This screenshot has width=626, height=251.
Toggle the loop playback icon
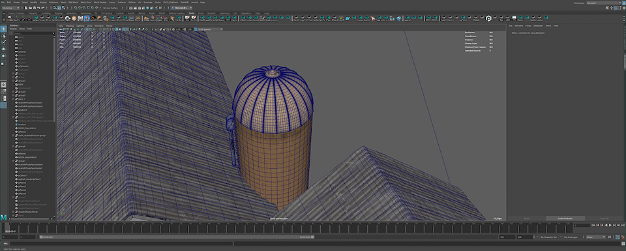coord(610,237)
